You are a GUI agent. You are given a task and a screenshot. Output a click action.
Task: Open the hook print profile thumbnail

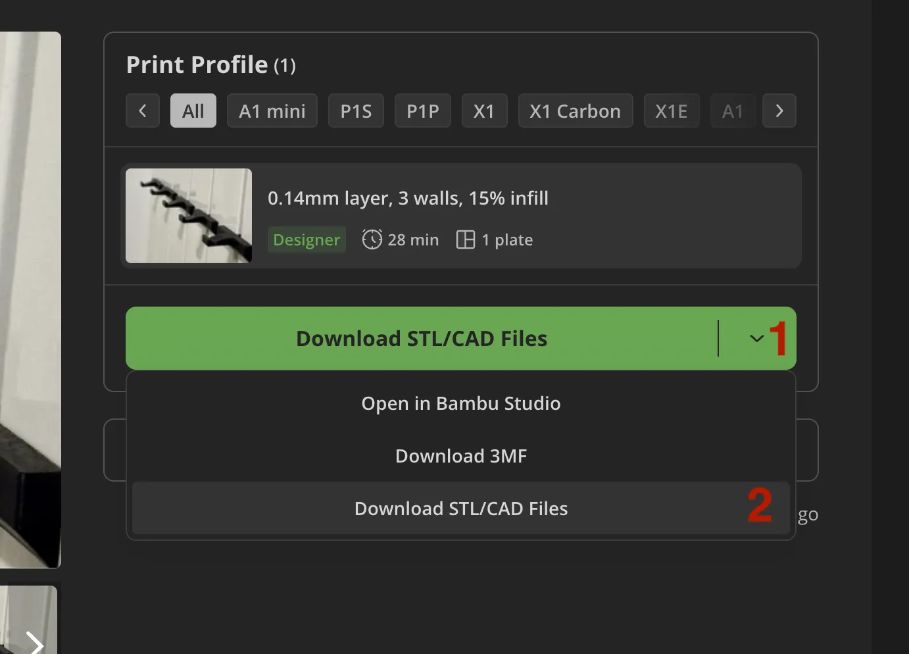click(x=189, y=216)
